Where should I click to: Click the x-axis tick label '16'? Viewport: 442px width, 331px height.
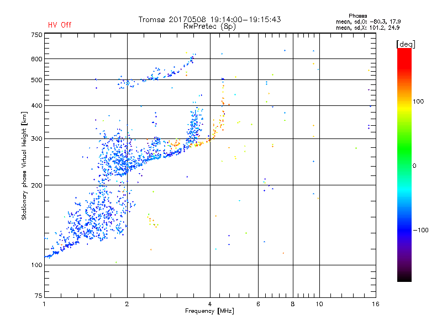(x=376, y=304)
